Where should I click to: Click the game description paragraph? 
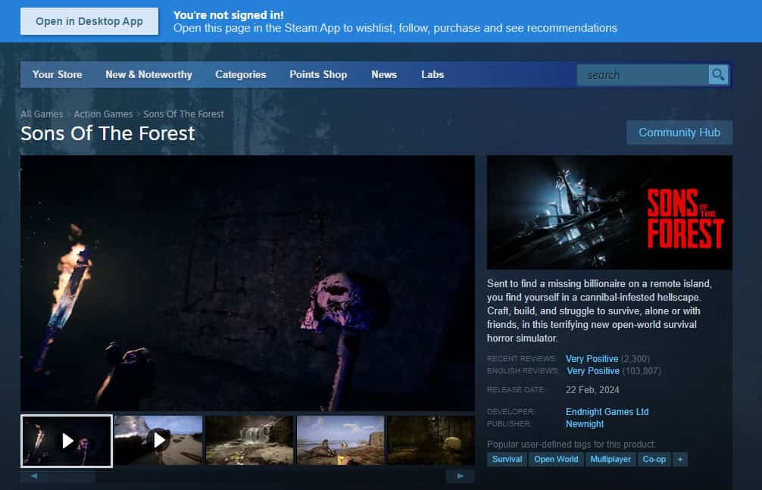600,311
